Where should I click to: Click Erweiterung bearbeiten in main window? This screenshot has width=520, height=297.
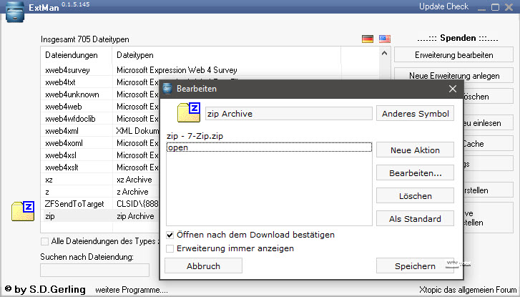pos(453,55)
